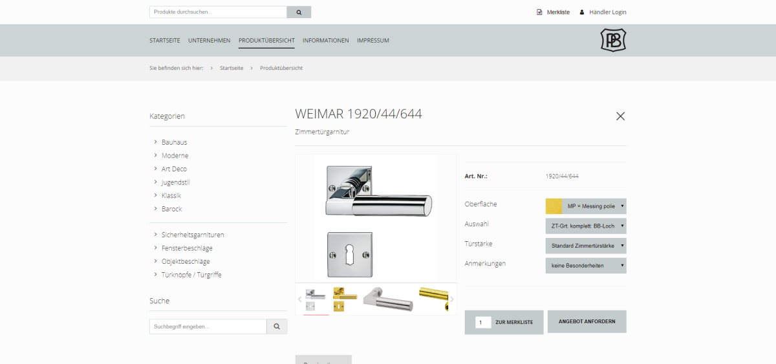776x364 pixels.
Task: Open the Türstärke dropdown
Action: [586, 246]
